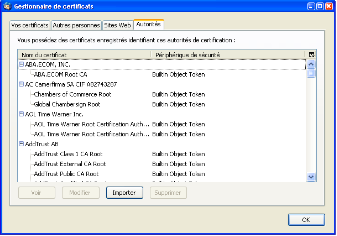Click the Modifier button
Screen dimensions: 337x236
pos(81,193)
